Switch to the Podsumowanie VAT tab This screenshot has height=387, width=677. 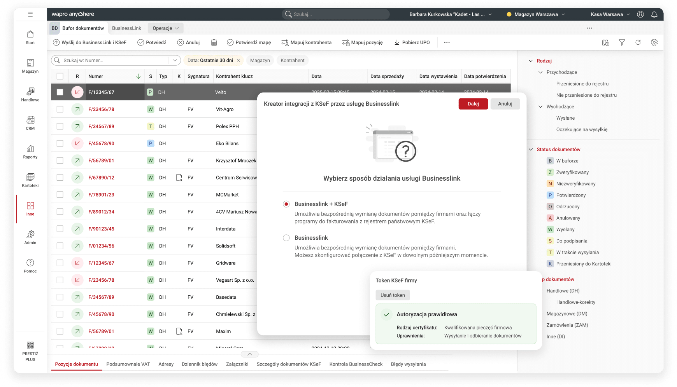[128, 364]
